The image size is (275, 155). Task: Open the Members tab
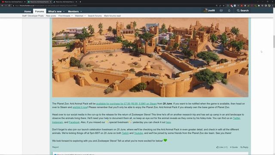tap(73, 12)
